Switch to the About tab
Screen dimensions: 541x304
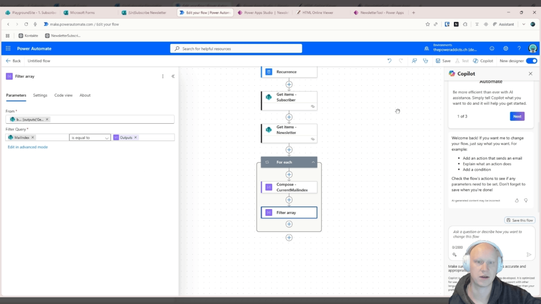[85, 95]
